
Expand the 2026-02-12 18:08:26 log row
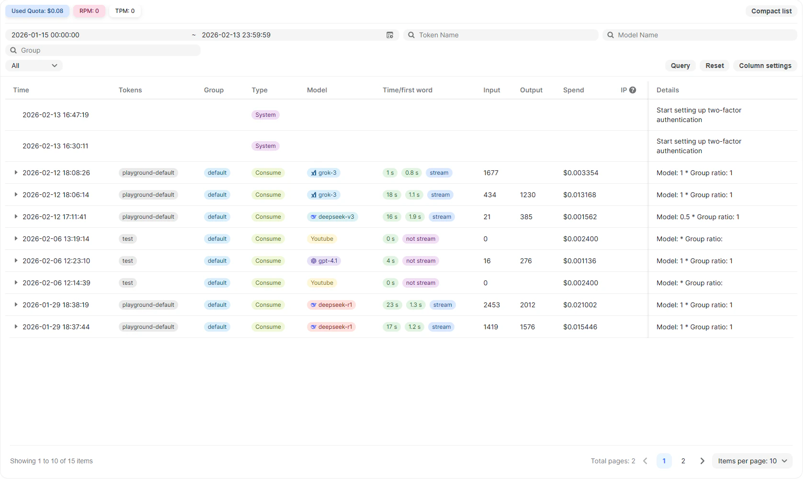pyautogui.click(x=16, y=173)
